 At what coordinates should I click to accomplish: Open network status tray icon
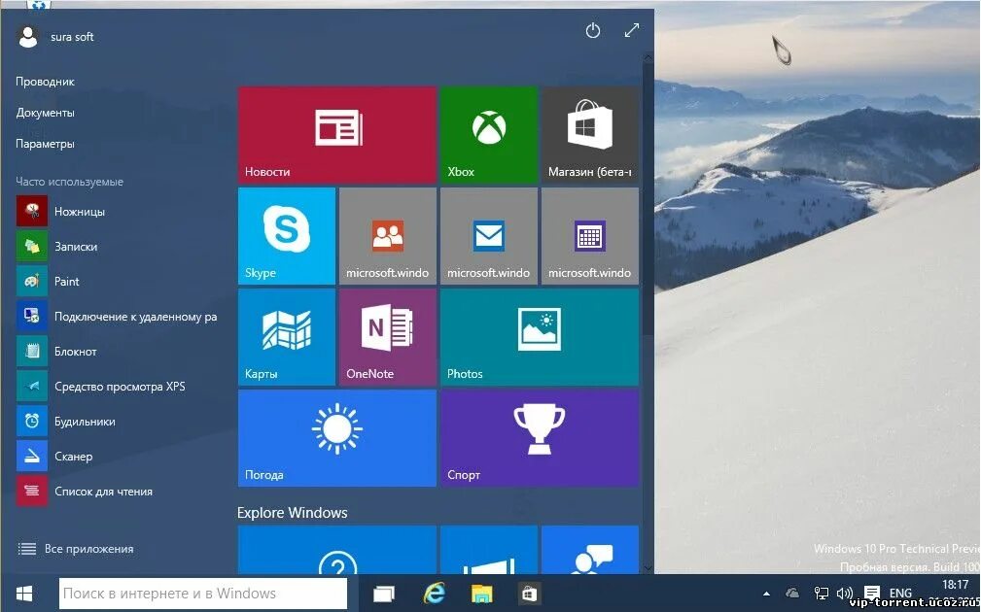pos(821,594)
